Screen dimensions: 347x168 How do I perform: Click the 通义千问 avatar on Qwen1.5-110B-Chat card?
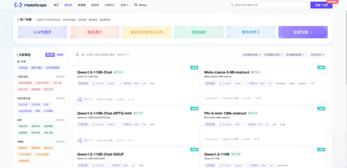pyautogui.click(x=80, y=99)
